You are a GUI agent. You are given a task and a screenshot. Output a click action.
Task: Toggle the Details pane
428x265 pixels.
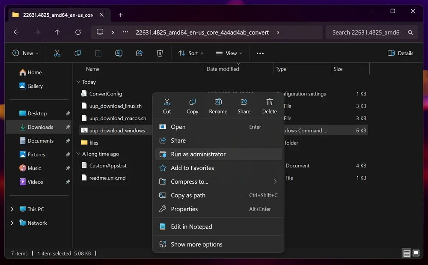400,53
